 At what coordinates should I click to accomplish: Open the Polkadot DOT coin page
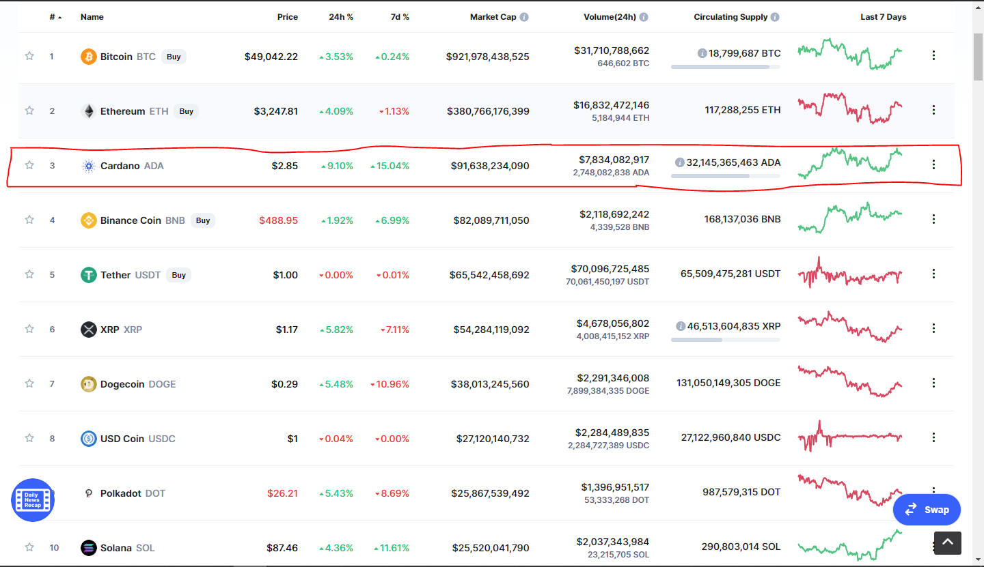pos(133,493)
